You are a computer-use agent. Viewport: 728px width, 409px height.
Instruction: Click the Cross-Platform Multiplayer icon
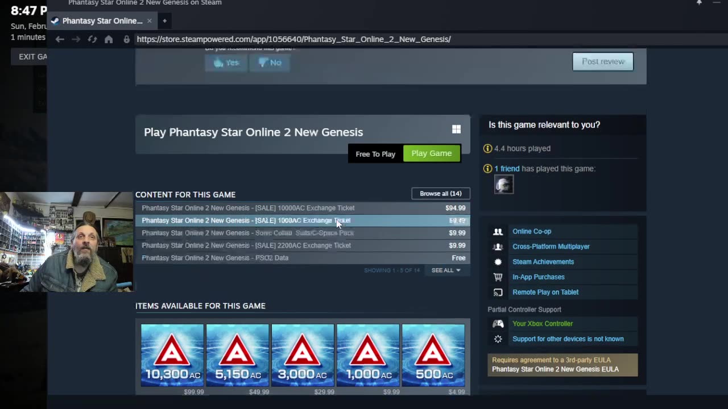click(498, 247)
